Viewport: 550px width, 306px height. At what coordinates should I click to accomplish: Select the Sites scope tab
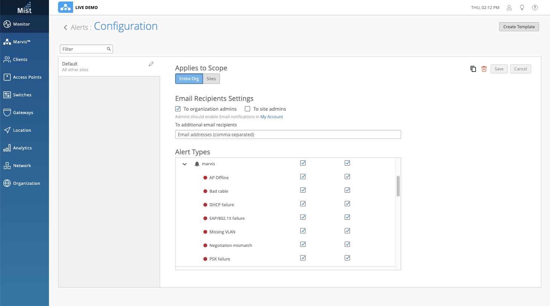[x=211, y=79]
